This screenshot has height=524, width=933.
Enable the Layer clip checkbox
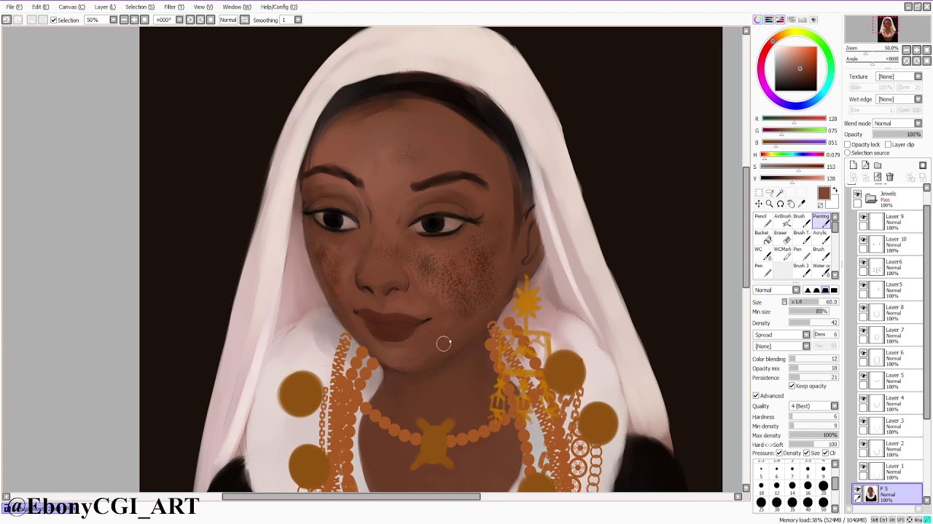coord(888,144)
